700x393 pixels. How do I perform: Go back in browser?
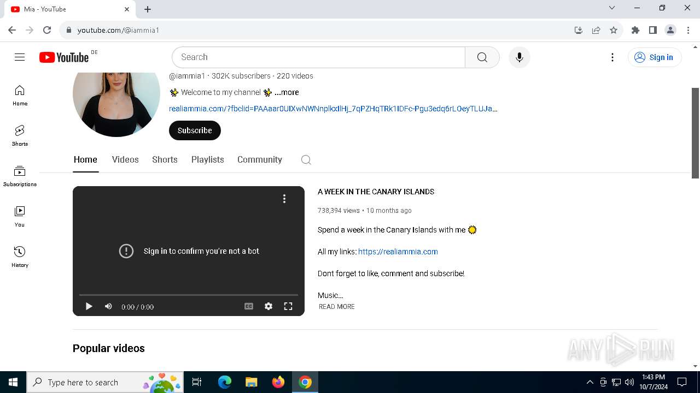click(12, 30)
